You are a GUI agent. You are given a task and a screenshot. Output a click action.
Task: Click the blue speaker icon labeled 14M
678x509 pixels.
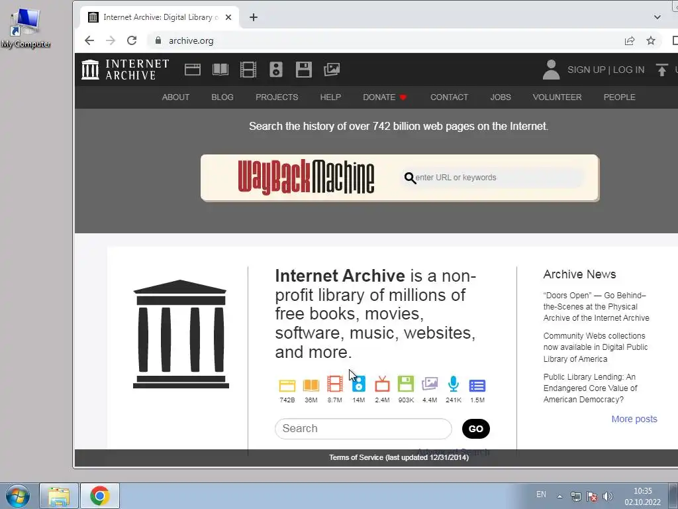tap(359, 384)
